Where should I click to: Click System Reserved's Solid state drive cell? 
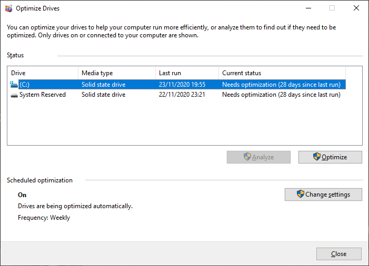pos(103,95)
